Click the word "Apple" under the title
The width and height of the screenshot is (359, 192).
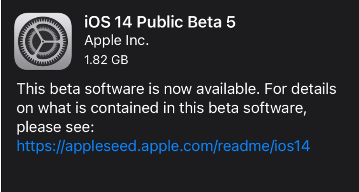point(103,41)
